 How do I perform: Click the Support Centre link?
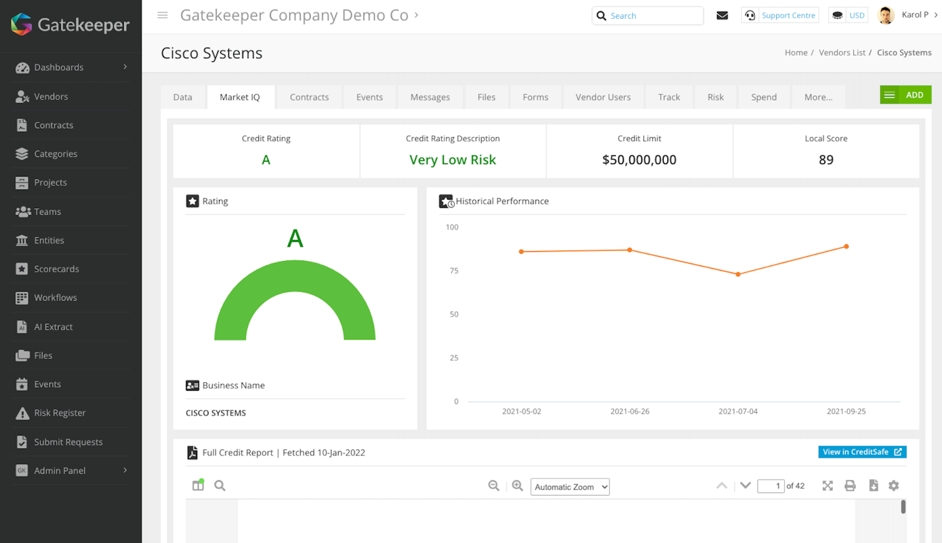788,15
